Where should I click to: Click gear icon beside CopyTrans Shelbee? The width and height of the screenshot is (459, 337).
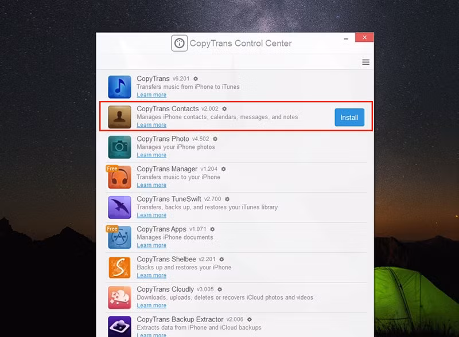tap(221, 259)
